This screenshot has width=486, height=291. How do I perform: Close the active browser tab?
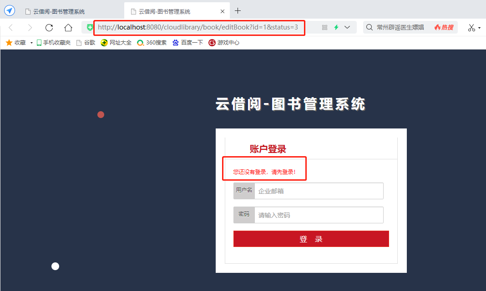[223, 11]
